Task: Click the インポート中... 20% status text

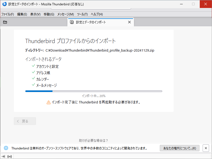Action: [93, 96]
